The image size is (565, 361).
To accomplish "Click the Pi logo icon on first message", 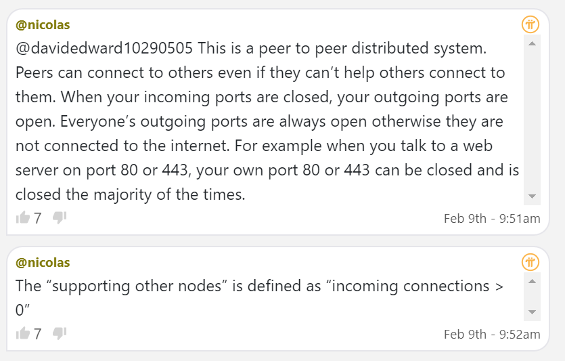I will point(530,25).
